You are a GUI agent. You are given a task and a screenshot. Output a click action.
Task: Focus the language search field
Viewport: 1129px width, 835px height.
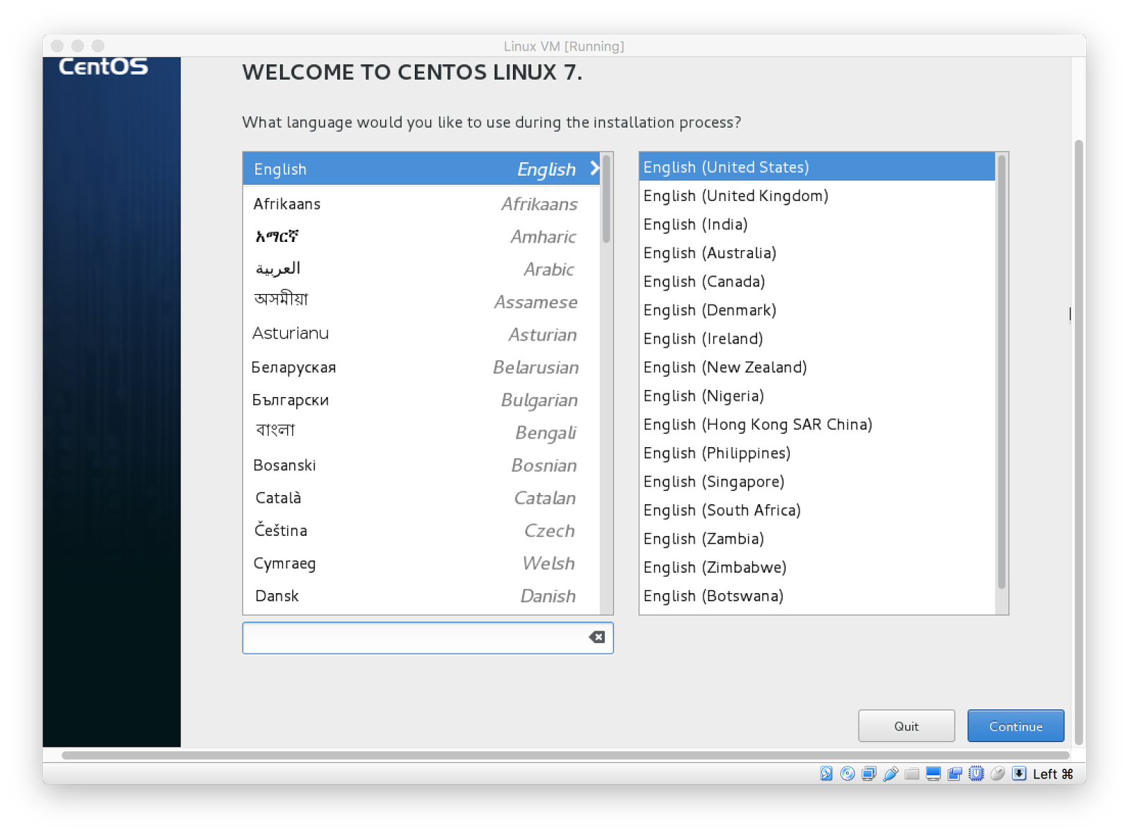click(428, 638)
